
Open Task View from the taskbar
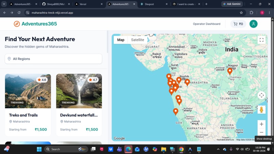[93, 149]
